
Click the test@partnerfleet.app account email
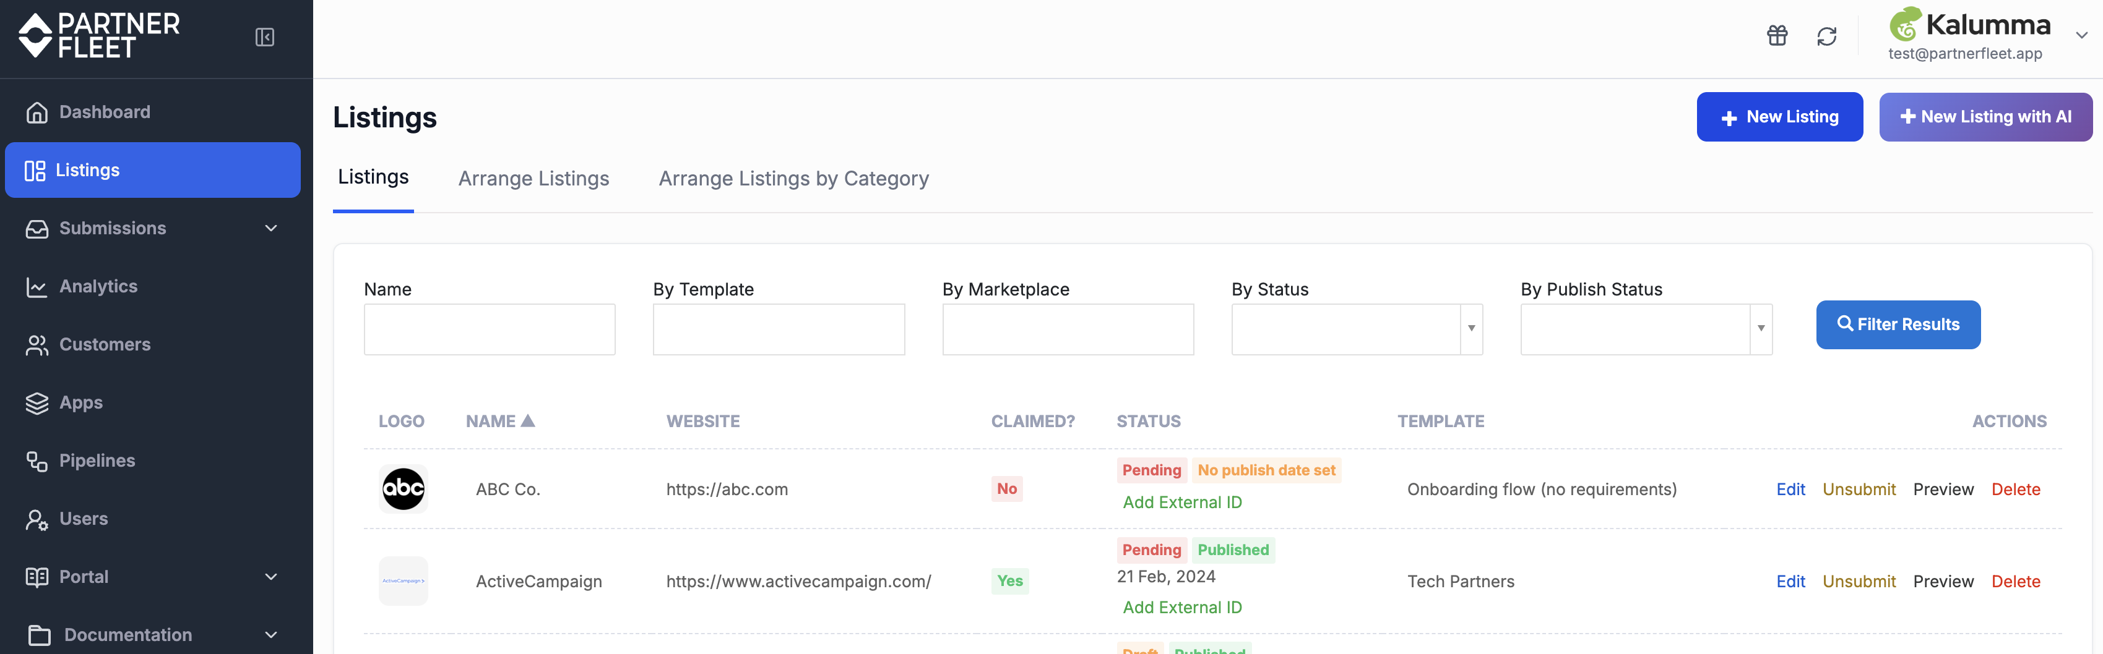pos(1965,54)
